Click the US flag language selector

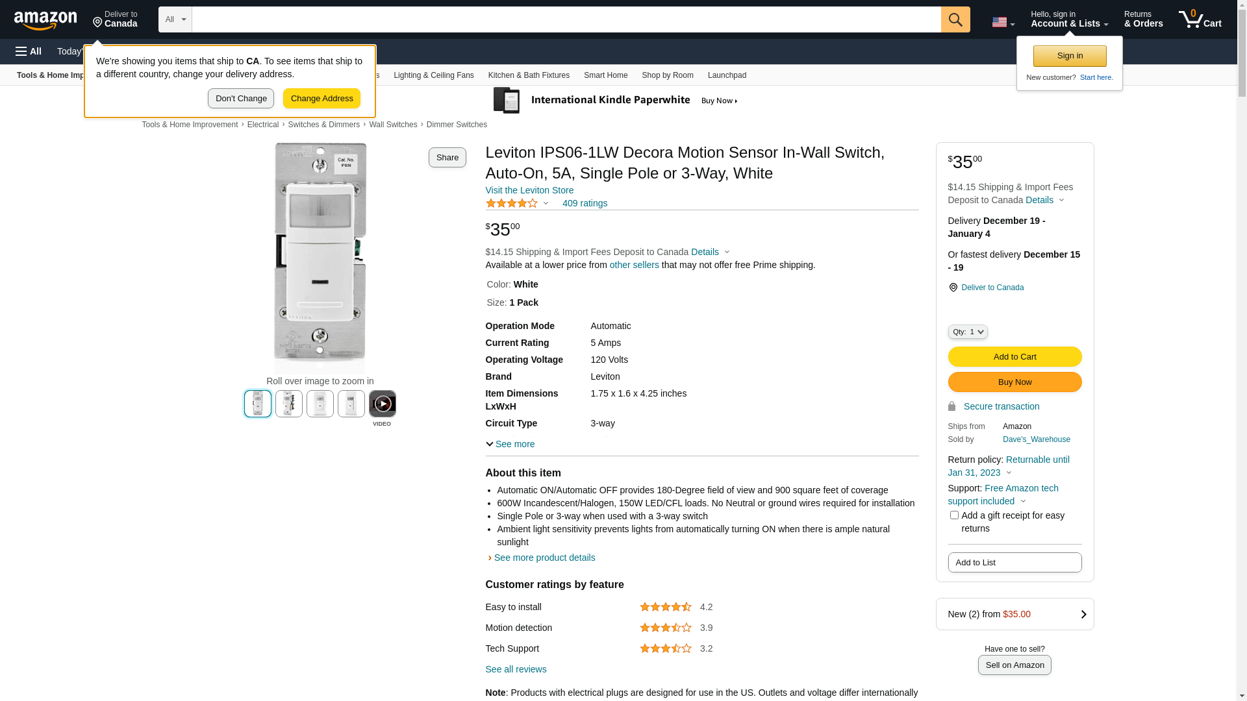pos(1003,22)
